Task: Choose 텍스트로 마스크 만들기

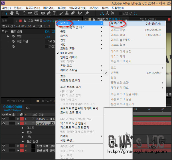Action: coord(75,127)
